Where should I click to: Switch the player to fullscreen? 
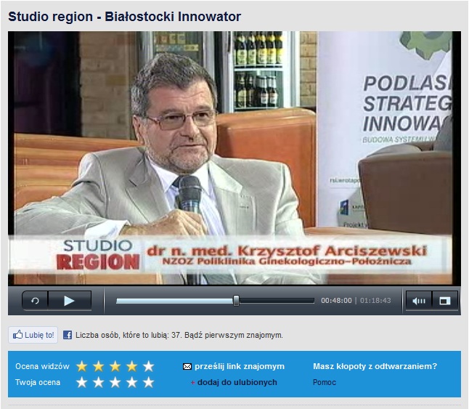point(444,301)
